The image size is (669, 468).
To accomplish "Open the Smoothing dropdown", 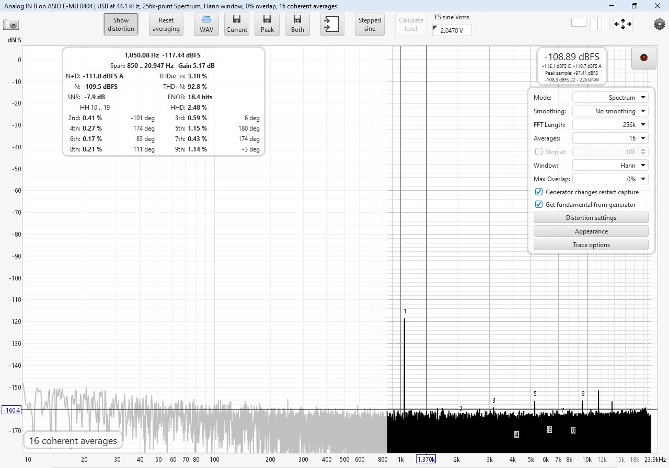I will coord(610,111).
